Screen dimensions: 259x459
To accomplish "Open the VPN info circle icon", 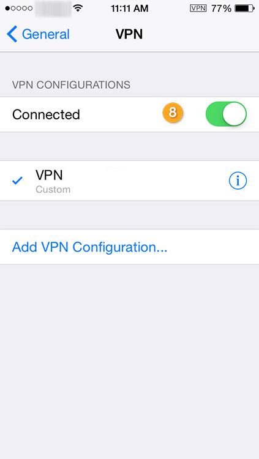I will click(238, 181).
